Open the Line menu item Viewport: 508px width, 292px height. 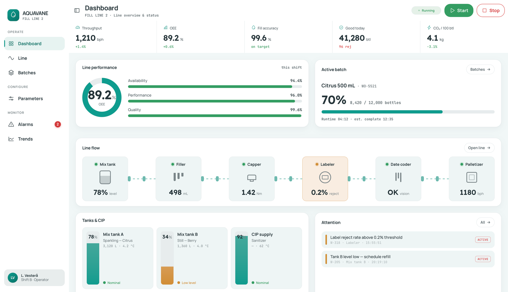[34, 58]
